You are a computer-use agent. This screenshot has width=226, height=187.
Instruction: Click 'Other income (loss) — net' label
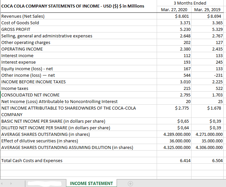[28, 75]
